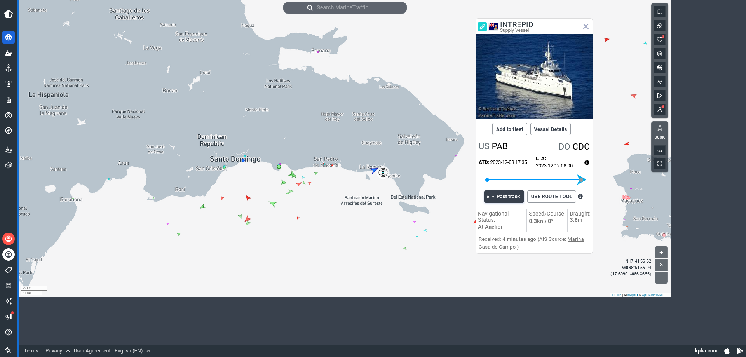Open the distance measuring compass tool
The image size is (746, 357).
[x=660, y=110]
